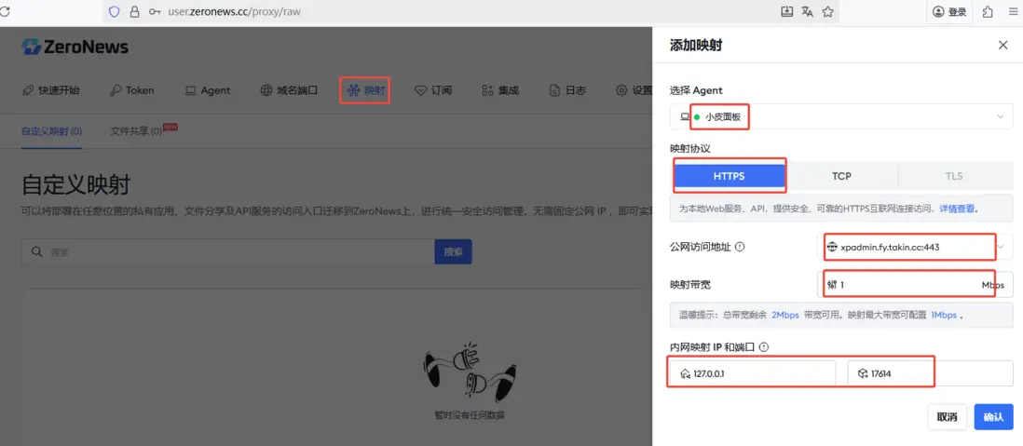Click the 自定义映射 page heading
Image resolution: width=1023 pixels, height=446 pixels.
click(75, 184)
